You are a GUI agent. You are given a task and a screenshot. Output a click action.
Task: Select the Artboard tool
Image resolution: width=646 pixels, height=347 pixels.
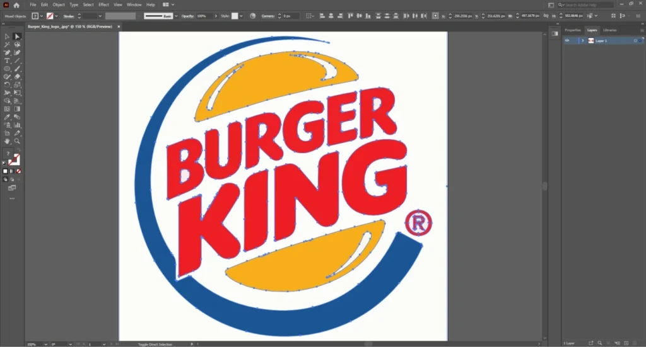click(7, 134)
